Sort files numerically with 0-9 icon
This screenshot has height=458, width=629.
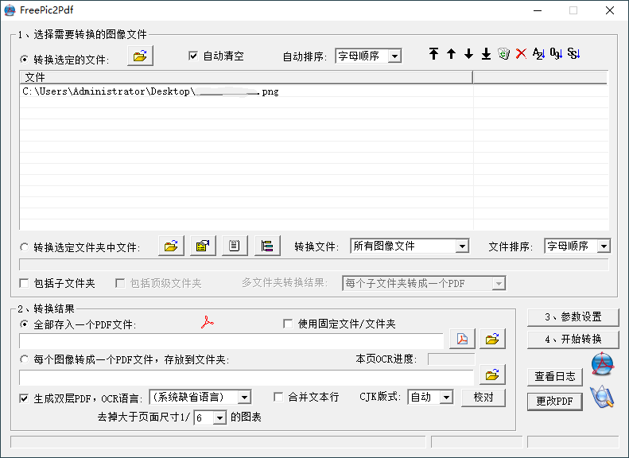click(x=556, y=54)
